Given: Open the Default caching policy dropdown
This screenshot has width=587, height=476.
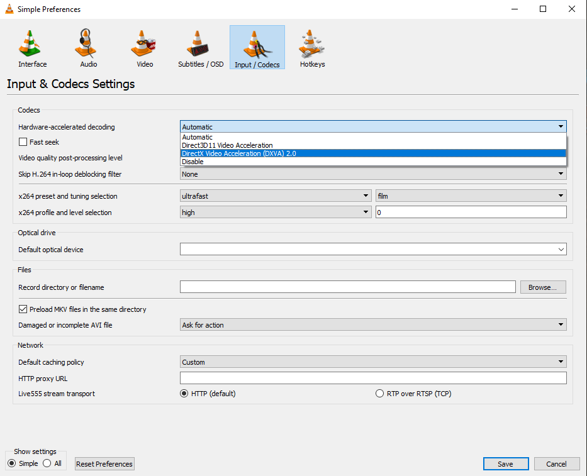Looking at the screenshot, I should (373, 362).
